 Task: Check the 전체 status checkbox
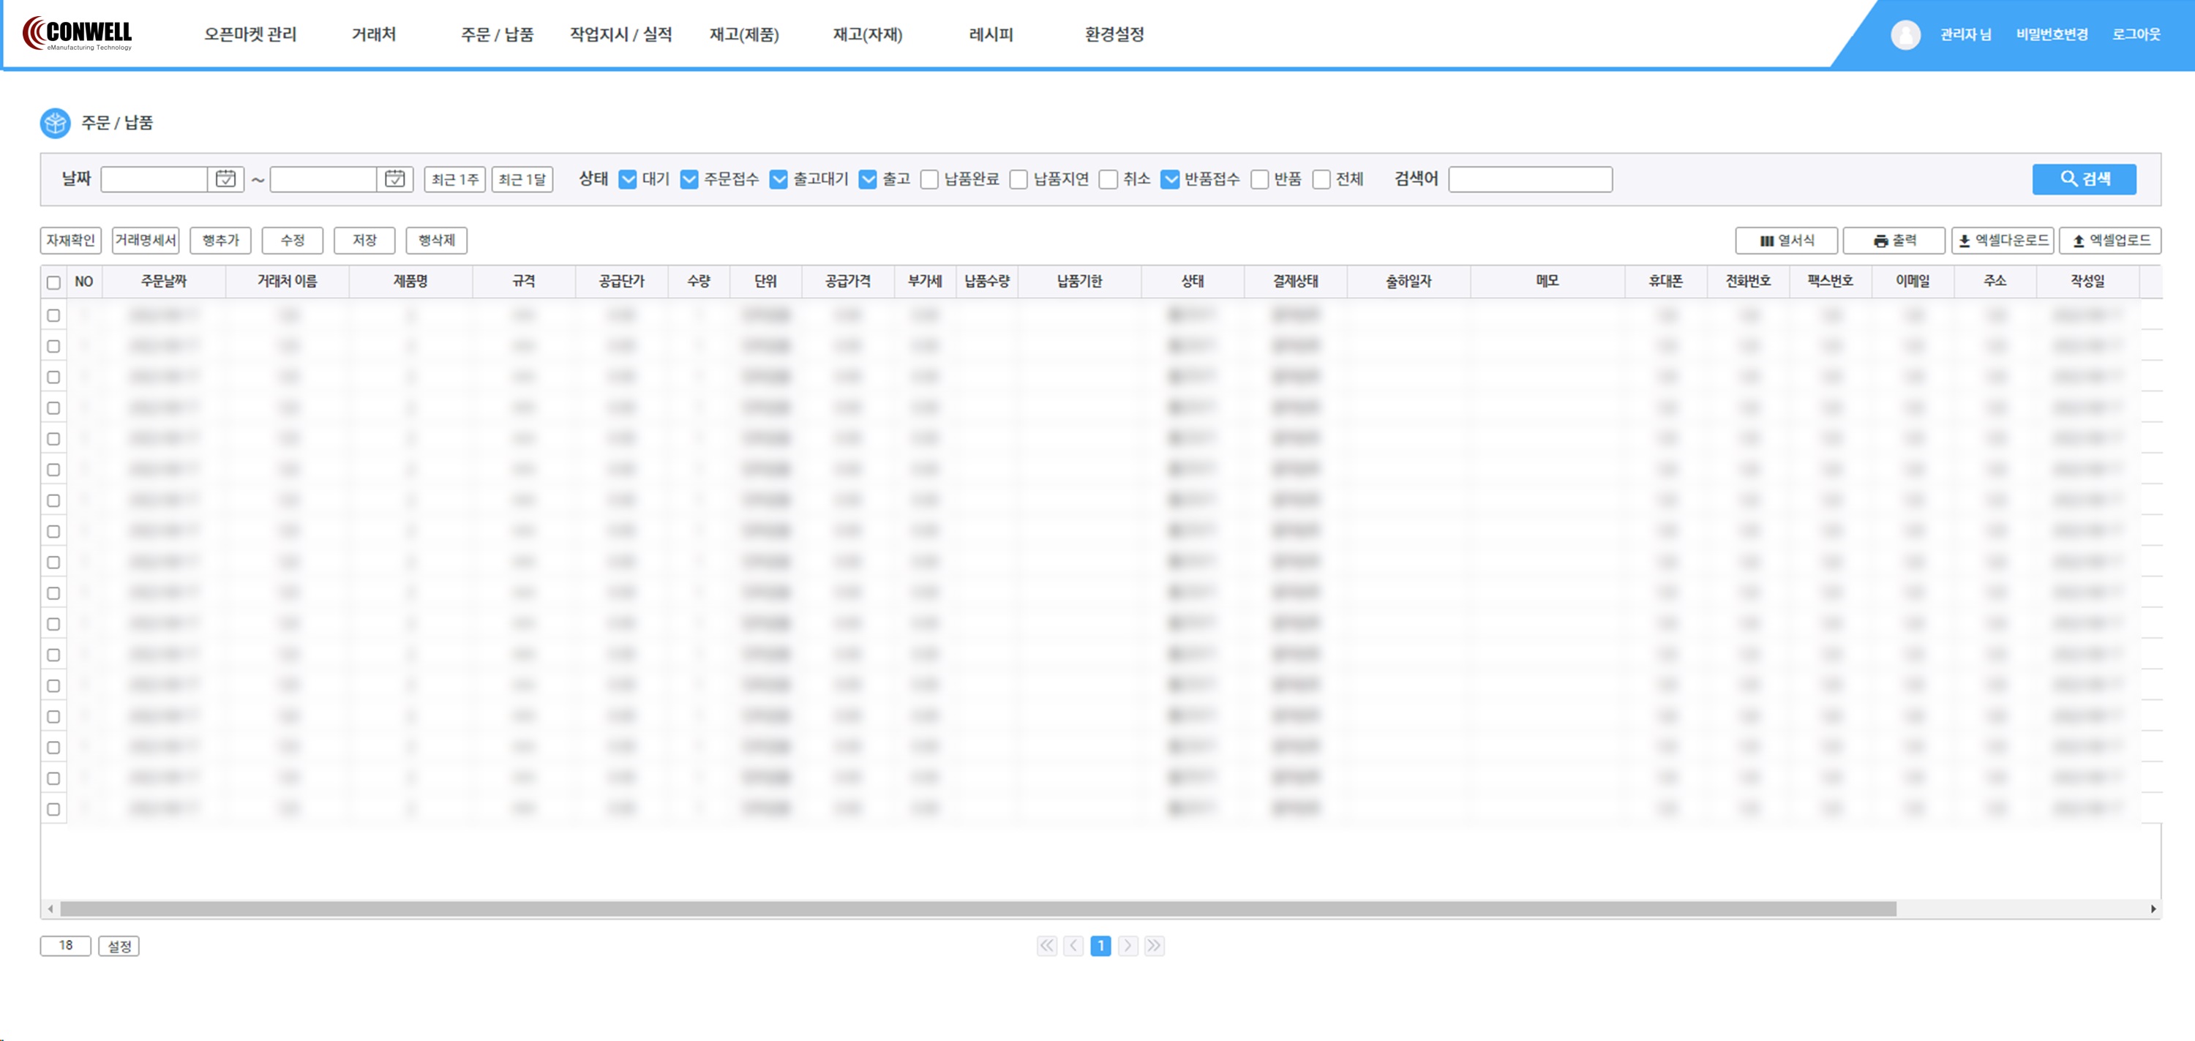point(1321,180)
